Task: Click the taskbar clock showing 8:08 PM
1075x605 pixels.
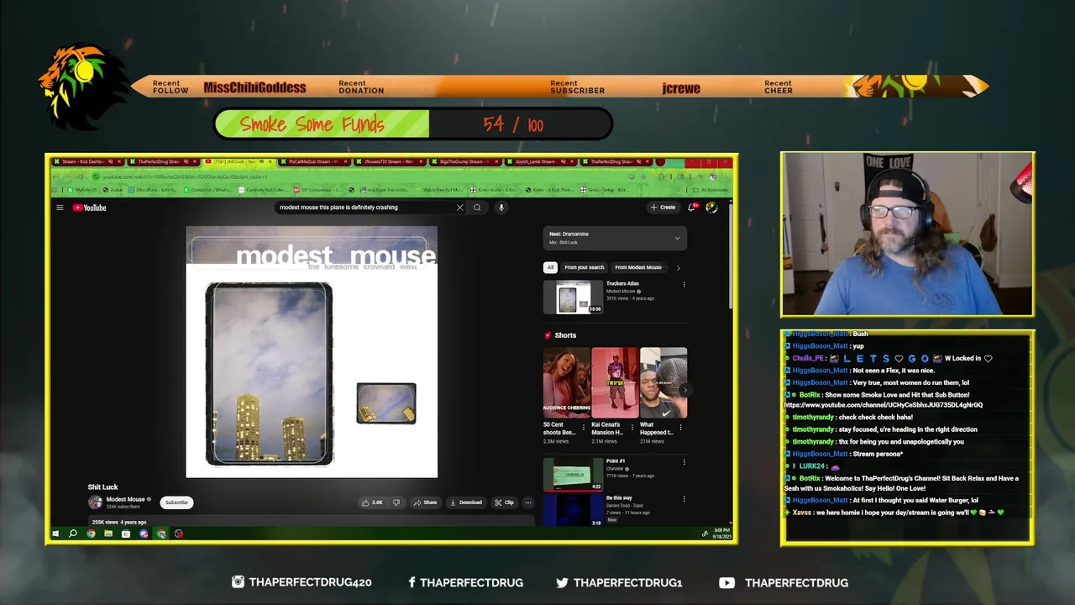Action: [723, 534]
